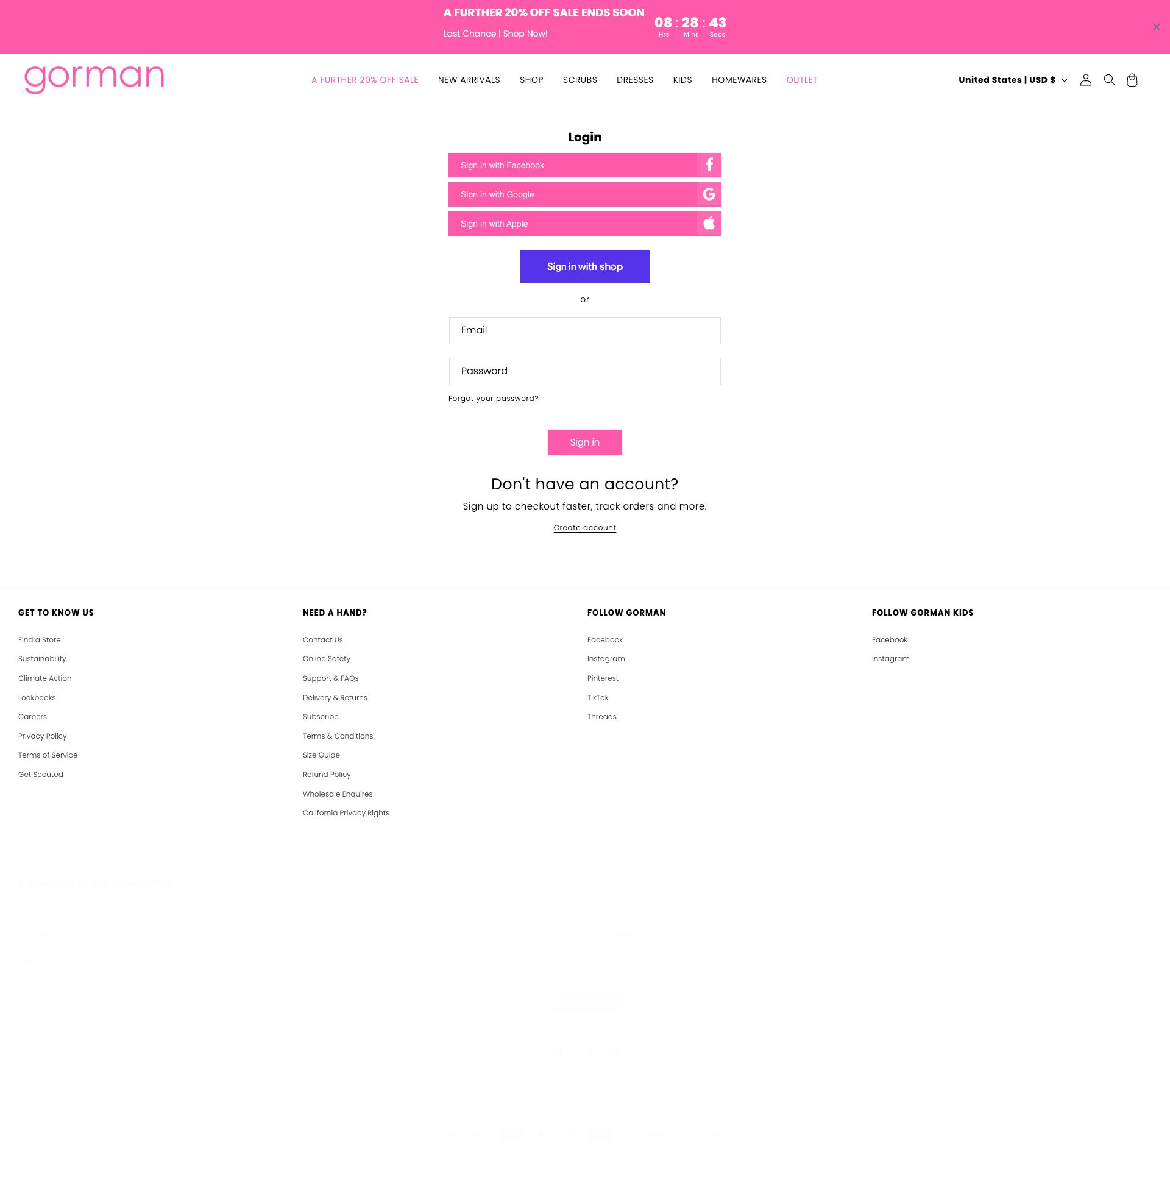Click the Contact Us footer link
Image resolution: width=1170 pixels, height=1197 pixels.
coord(322,639)
